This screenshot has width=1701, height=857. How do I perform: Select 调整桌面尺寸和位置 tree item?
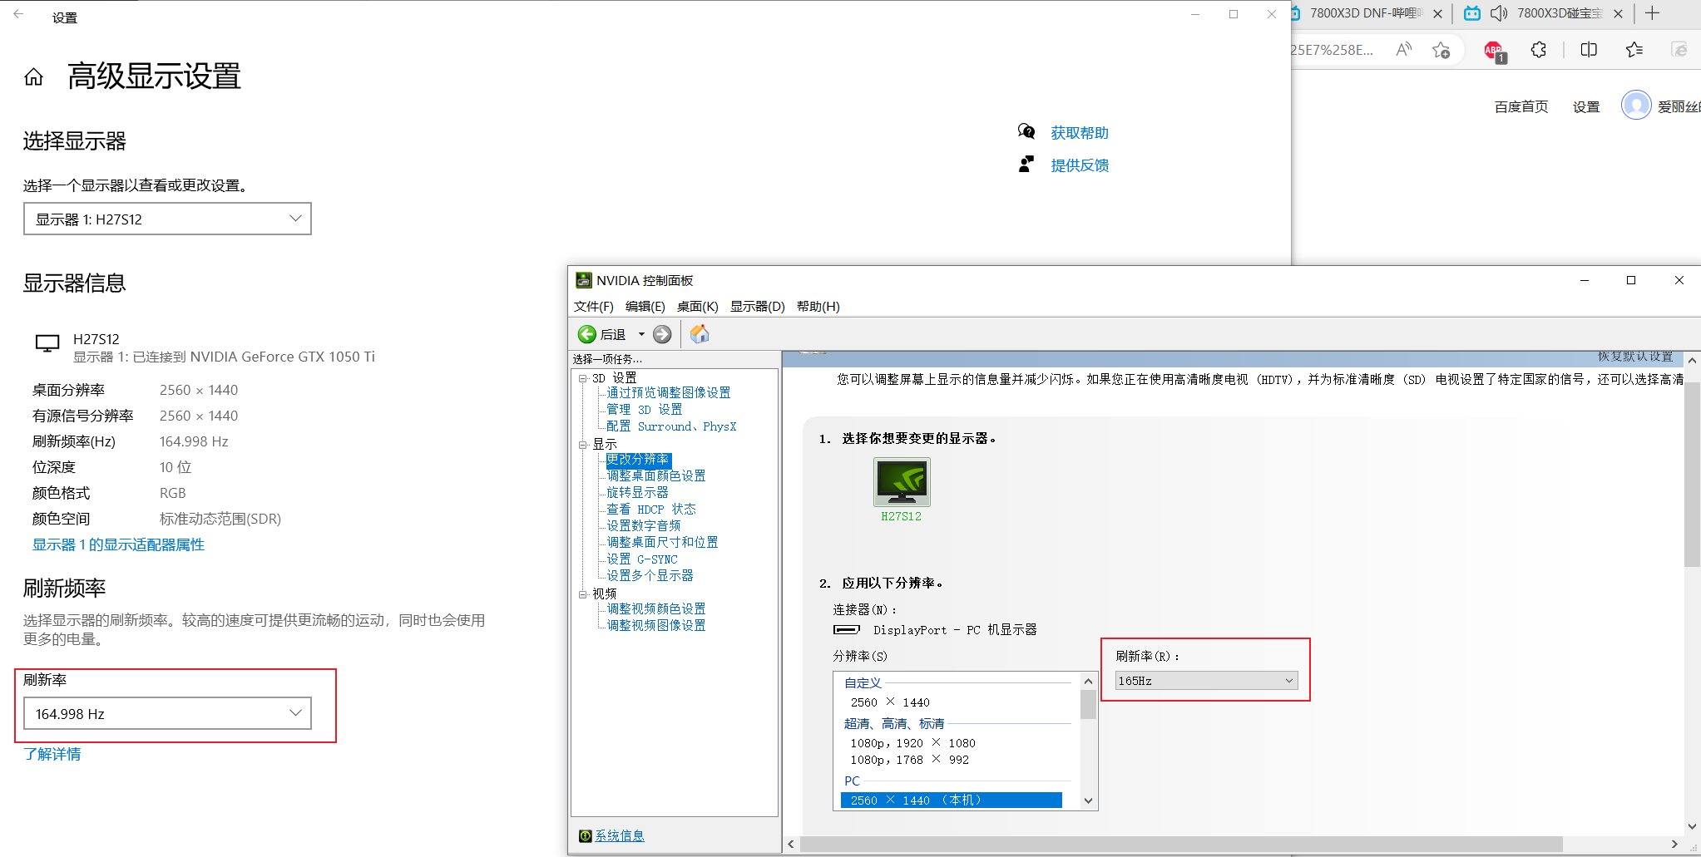[x=662, y=542]
